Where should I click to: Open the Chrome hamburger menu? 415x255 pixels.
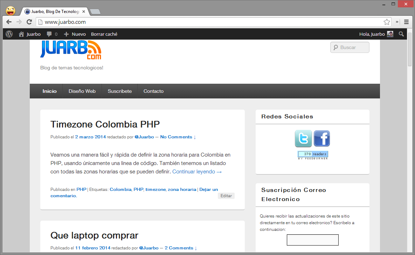(406, 22)
